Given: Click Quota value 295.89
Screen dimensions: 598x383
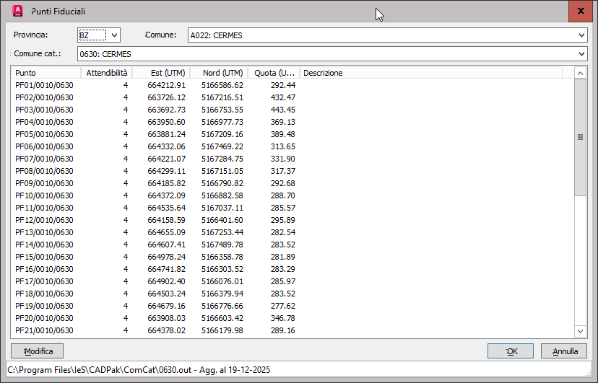Looking at the screenshot, I should pyautogui.click(x=283, y=220).
